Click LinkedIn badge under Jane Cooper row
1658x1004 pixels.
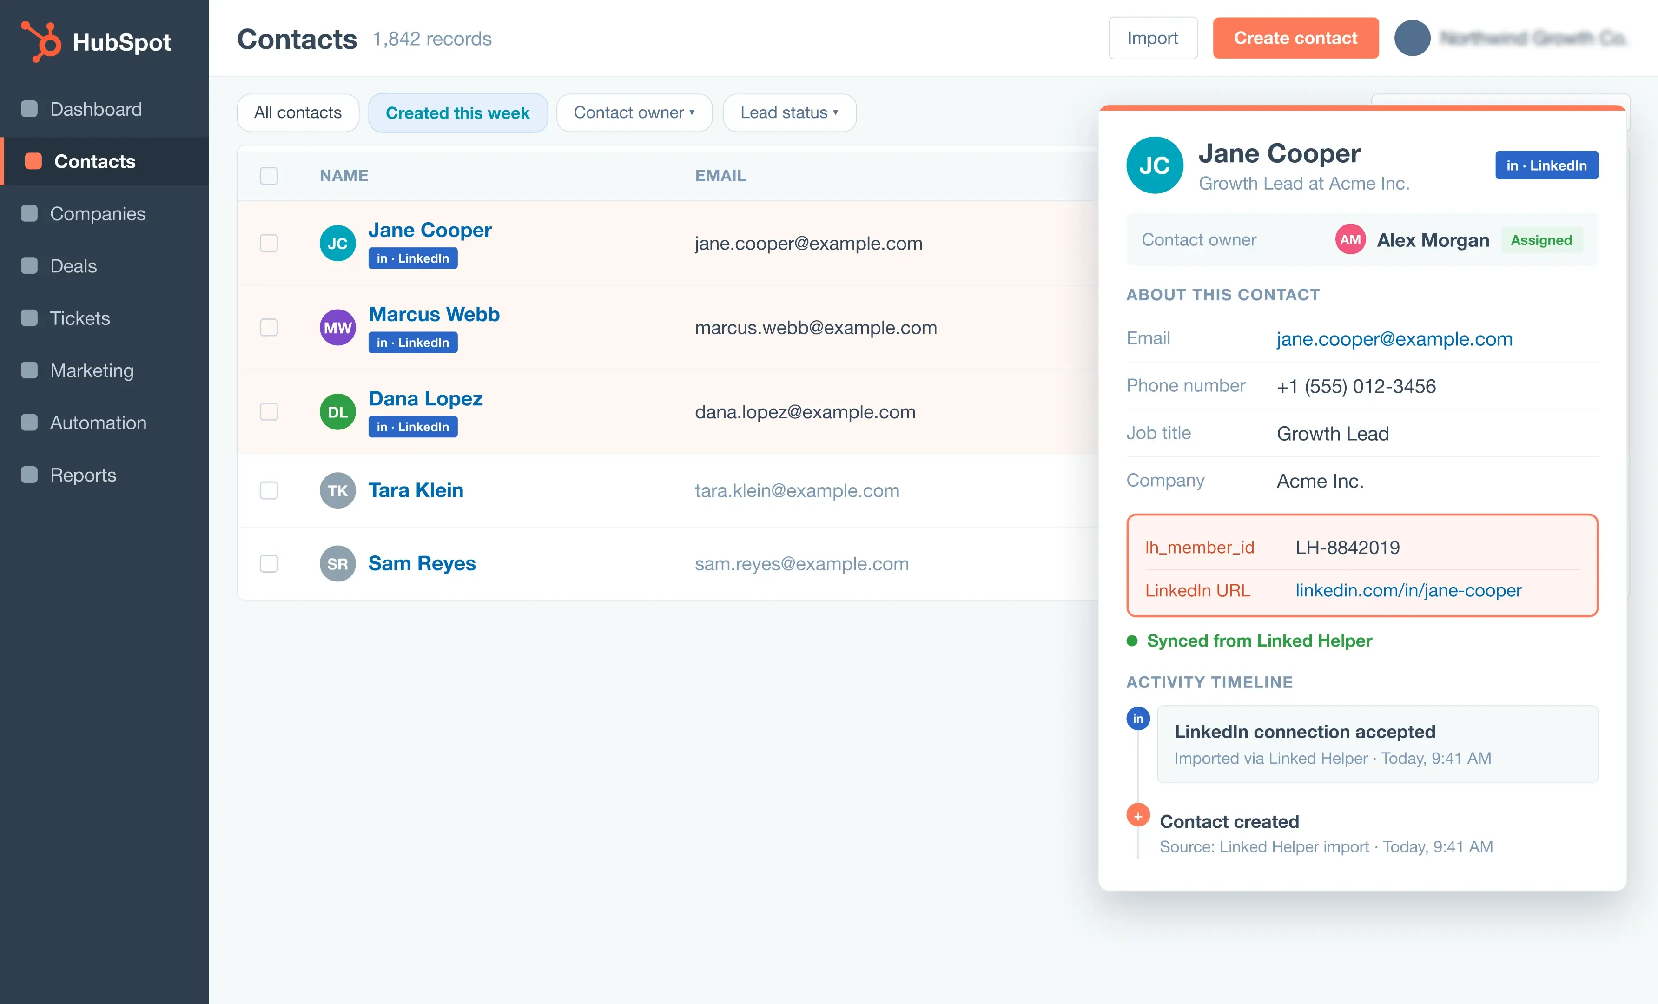click(x=412, y=258)
